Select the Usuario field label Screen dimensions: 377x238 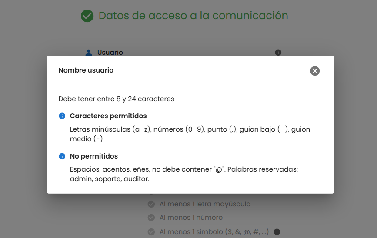[x=110, y=53]
